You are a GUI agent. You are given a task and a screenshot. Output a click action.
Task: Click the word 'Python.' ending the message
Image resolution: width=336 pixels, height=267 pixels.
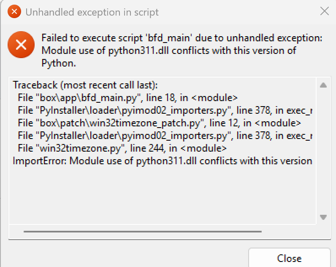coord(59,63)
